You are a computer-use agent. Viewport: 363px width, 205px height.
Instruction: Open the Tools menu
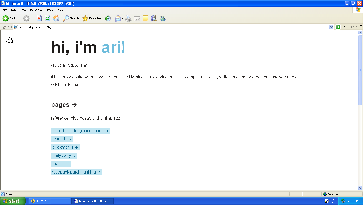(x=50, y=10)
